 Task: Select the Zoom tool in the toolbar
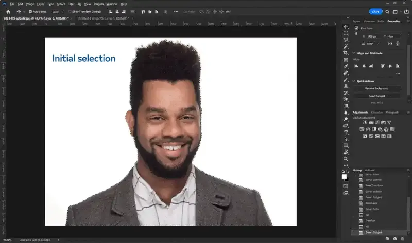[346, 159]
